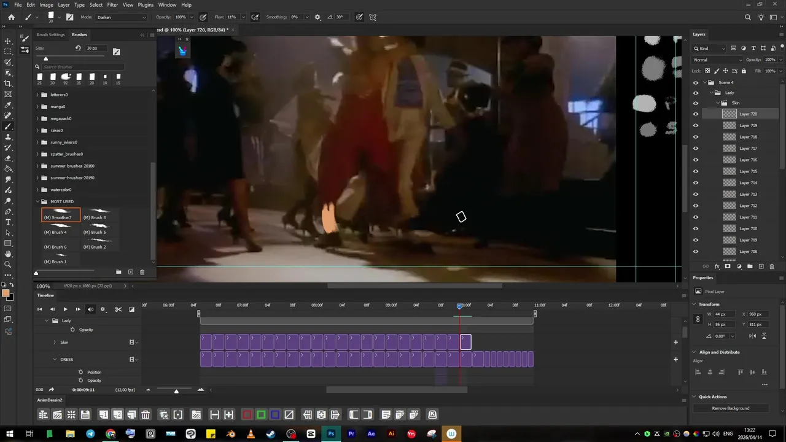Collapse the MOST USED brush group
The image size is (786, 442).
point(37,201)
